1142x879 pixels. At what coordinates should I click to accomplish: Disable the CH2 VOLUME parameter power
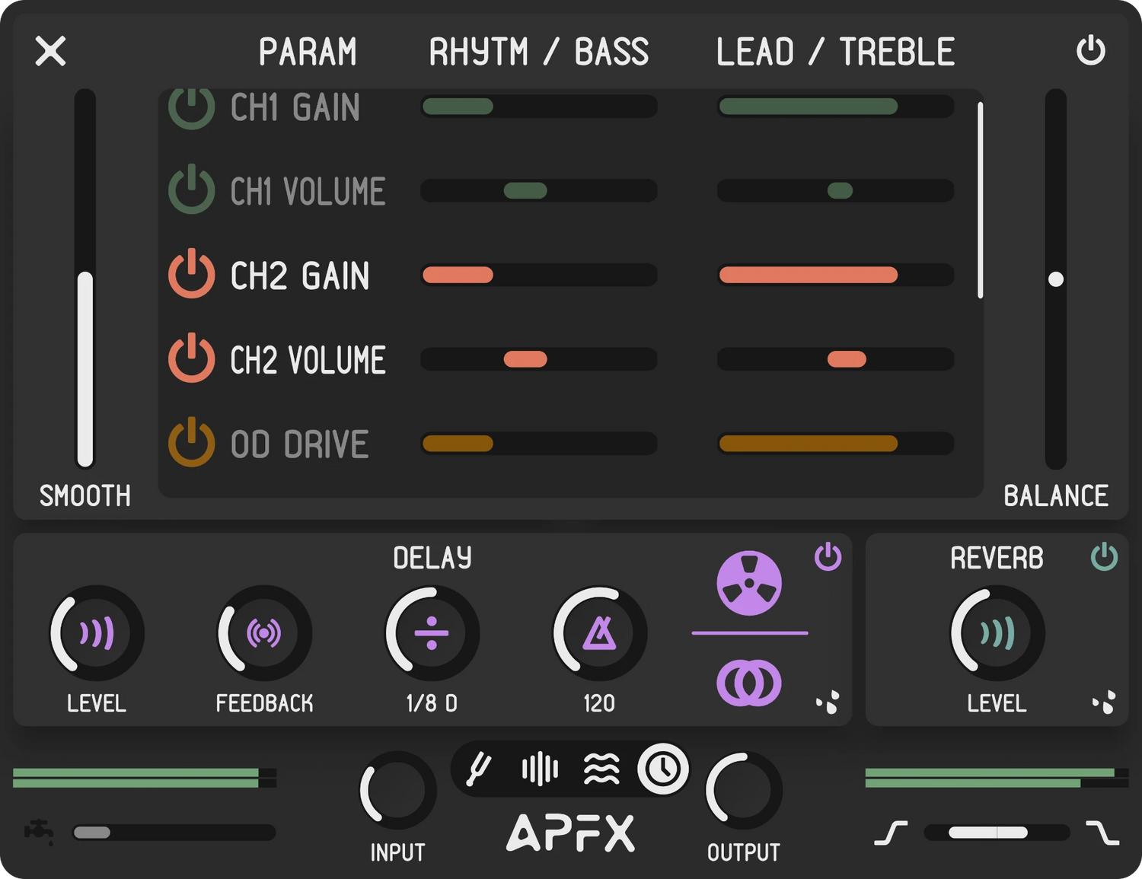(191, 358)
